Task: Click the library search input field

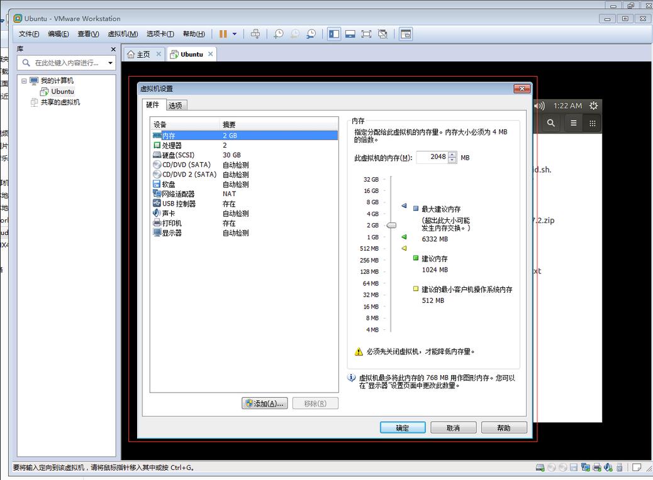Action: (x=67, y=63)
